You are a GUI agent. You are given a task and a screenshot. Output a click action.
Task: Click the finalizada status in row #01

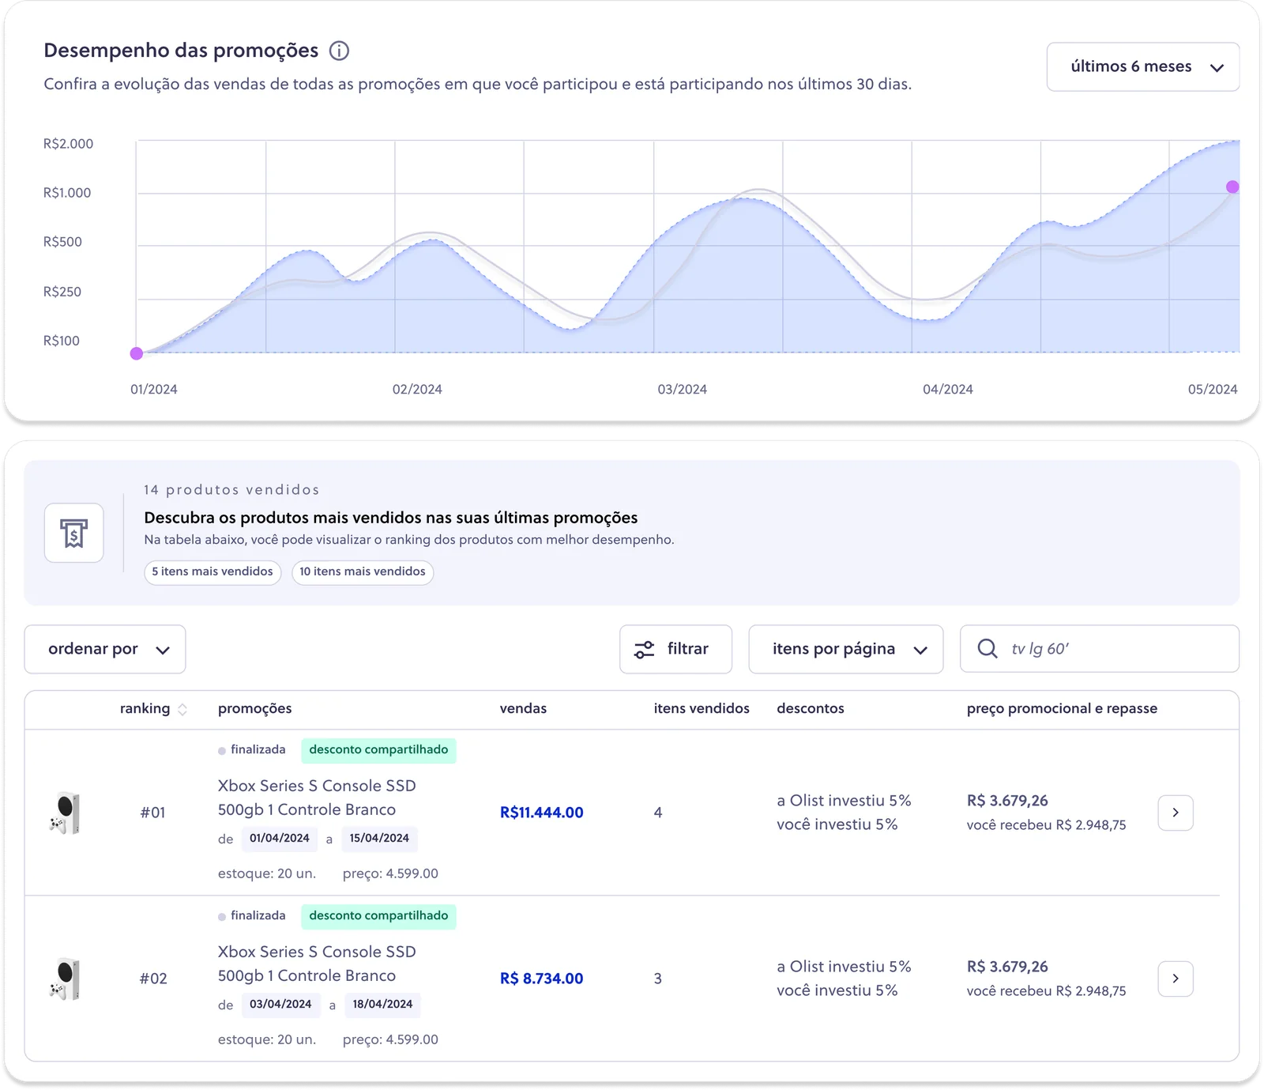(252, 749)
